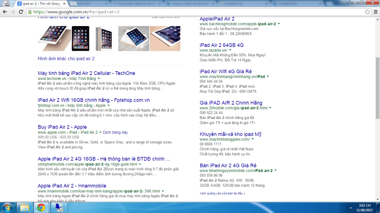Expand the apple.com result dropdown arrow
This screenshot has width=380, height=213.
point(100,132)
